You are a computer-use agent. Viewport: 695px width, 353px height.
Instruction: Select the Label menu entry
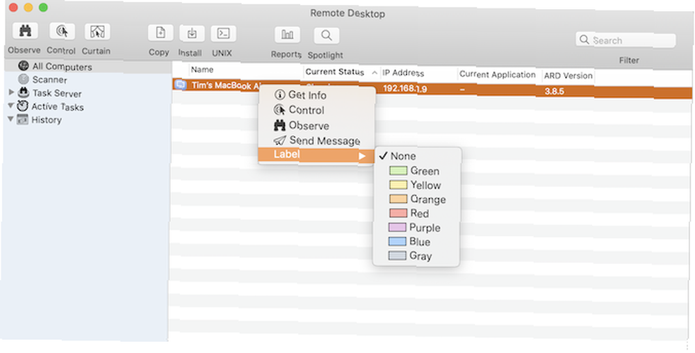coord(316,154)
